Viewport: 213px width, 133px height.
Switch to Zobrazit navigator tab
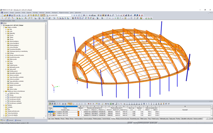pos(10,120)
